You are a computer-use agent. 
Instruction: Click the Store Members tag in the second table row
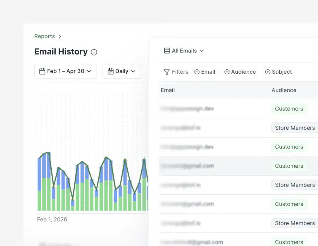[x=295, y=128]
